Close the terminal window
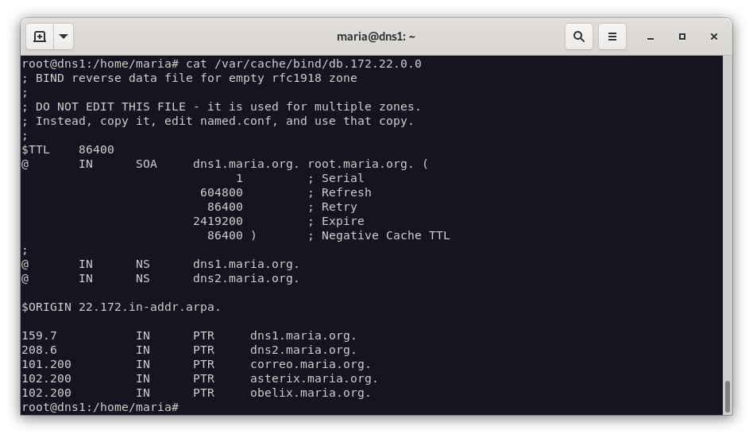Image resolution: width=753 pixels, height=438 pixels. 713,37
